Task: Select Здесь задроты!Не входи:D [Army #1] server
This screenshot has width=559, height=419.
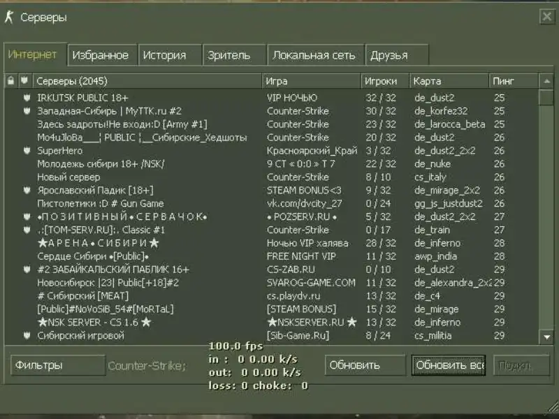Action: point(271,124)
